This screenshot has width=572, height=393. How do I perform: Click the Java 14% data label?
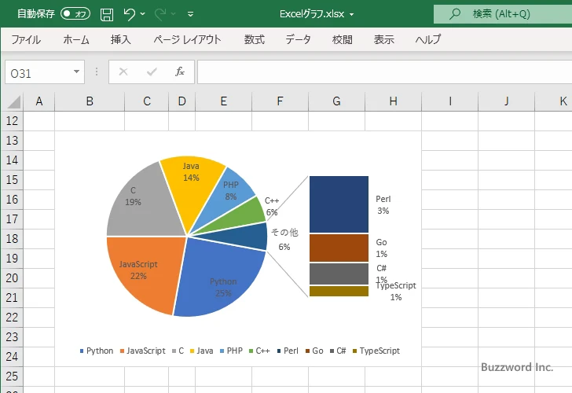point(191,172)
